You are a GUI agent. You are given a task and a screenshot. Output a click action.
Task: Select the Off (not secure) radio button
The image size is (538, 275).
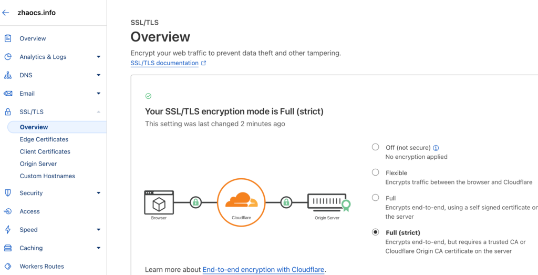[x=375, y=147]
